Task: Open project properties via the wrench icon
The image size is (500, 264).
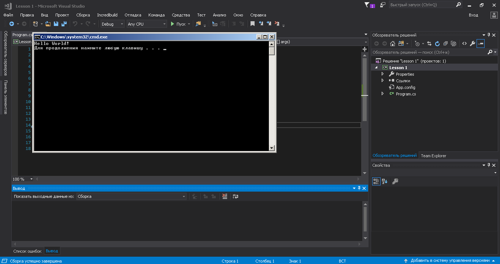Action: click(472, 44)
